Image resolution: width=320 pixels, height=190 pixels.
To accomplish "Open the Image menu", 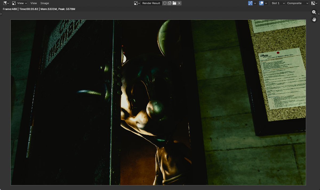I will (45, 3).
